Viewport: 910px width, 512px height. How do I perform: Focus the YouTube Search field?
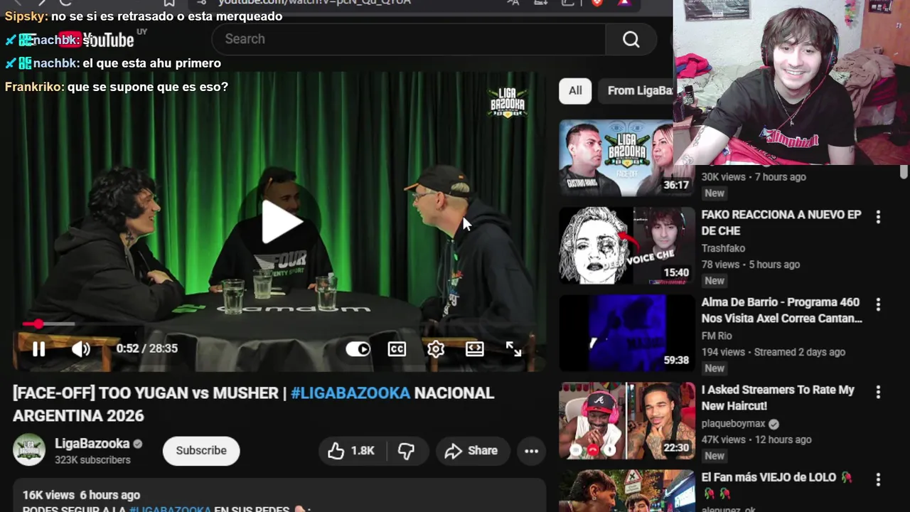coord(409,39)
